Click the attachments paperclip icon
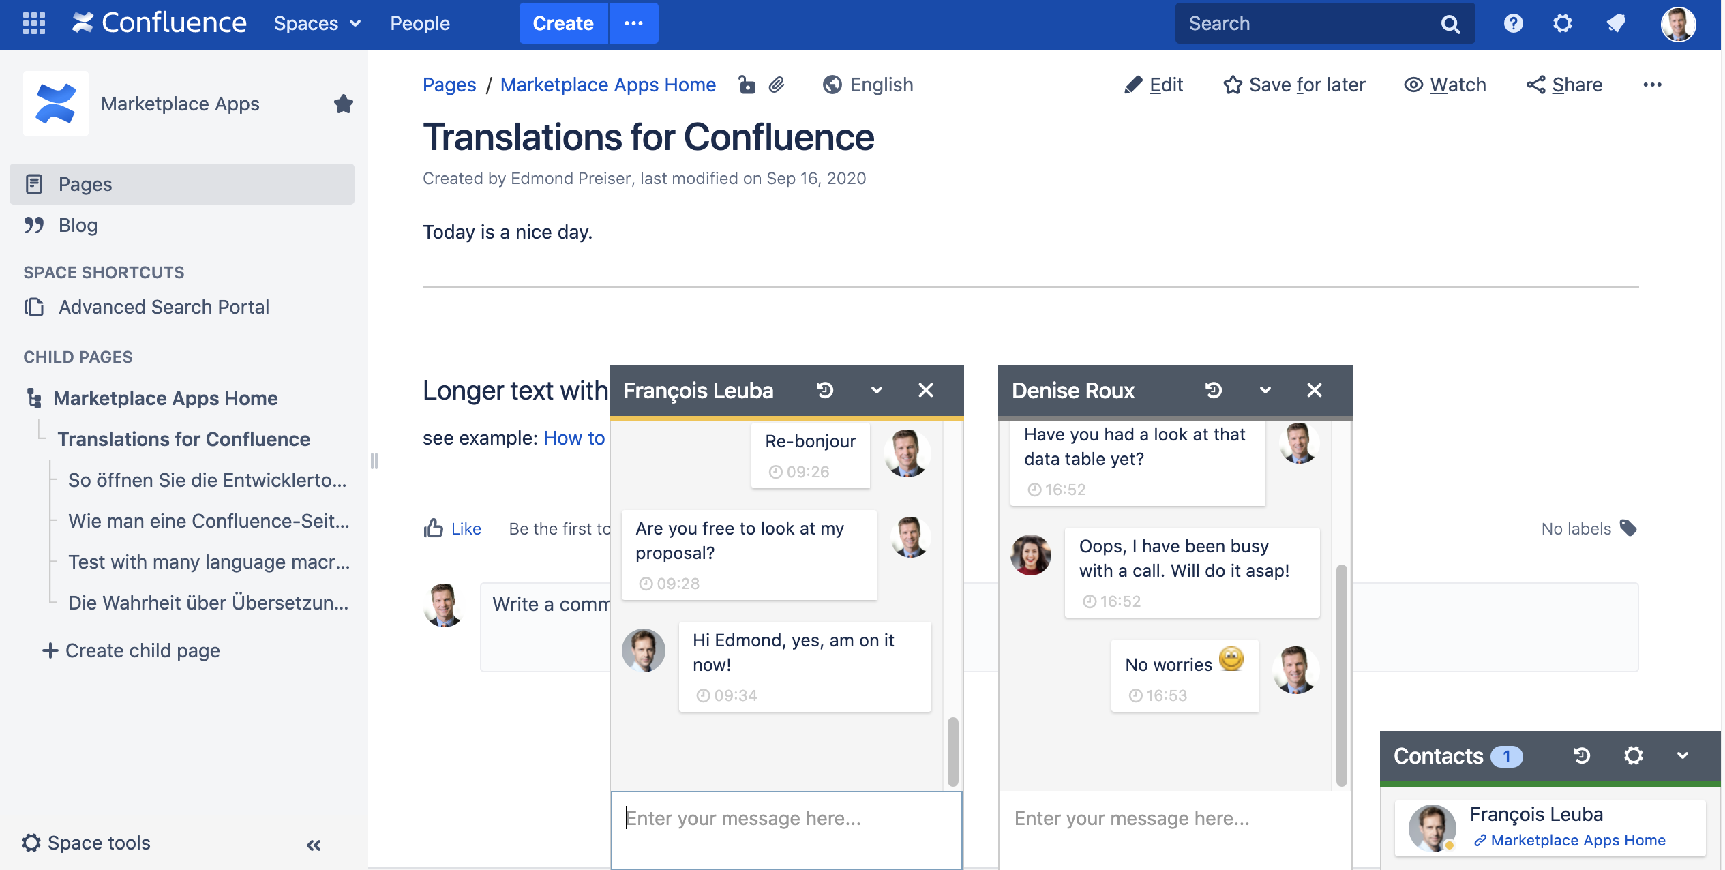Screen dimensions: 1725x870 click(x=777, y=85)
